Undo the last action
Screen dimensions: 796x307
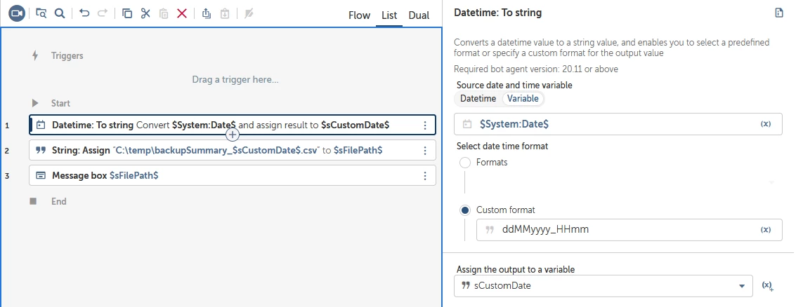click(x=84, y=13)
